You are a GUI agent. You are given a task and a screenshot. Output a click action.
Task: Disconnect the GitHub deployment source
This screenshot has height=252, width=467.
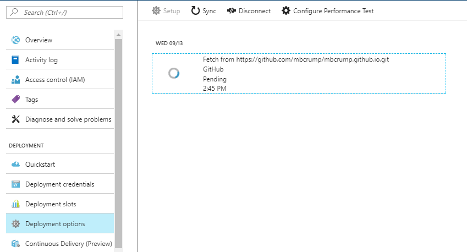pyautogui.click(x=249, y=11)
